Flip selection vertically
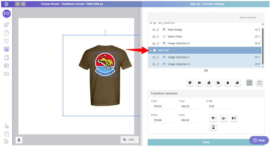 point(213,127)
